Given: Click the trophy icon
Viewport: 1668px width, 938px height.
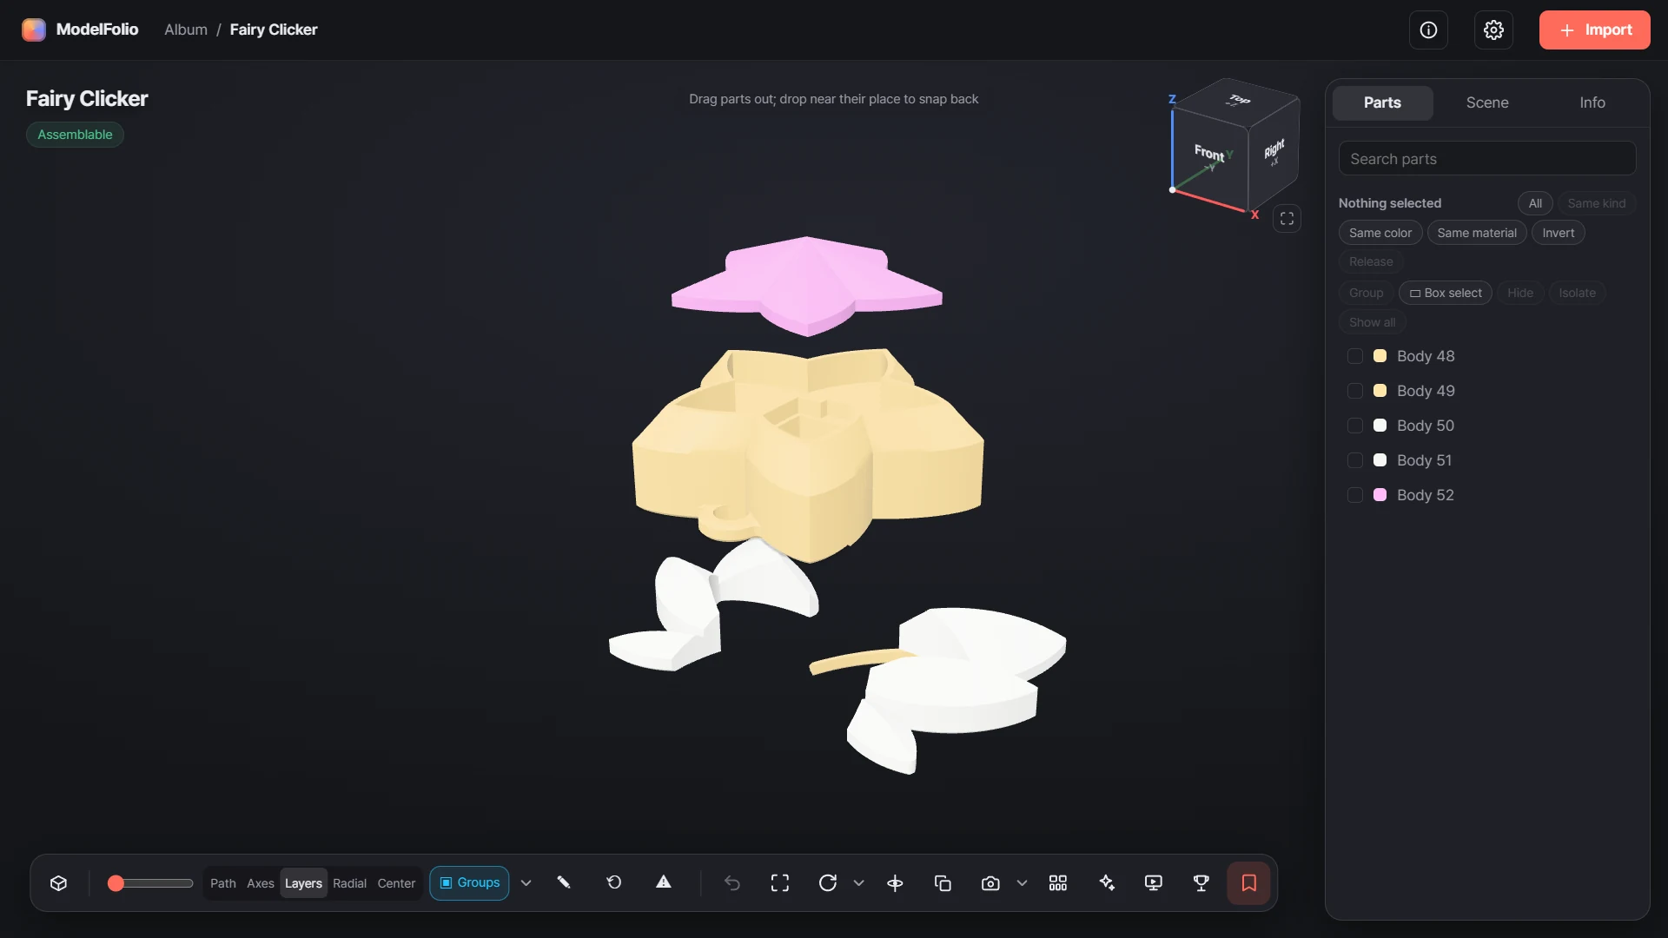Looking at the screenshot, I should pyautogui.click(x=1201, y=883).
